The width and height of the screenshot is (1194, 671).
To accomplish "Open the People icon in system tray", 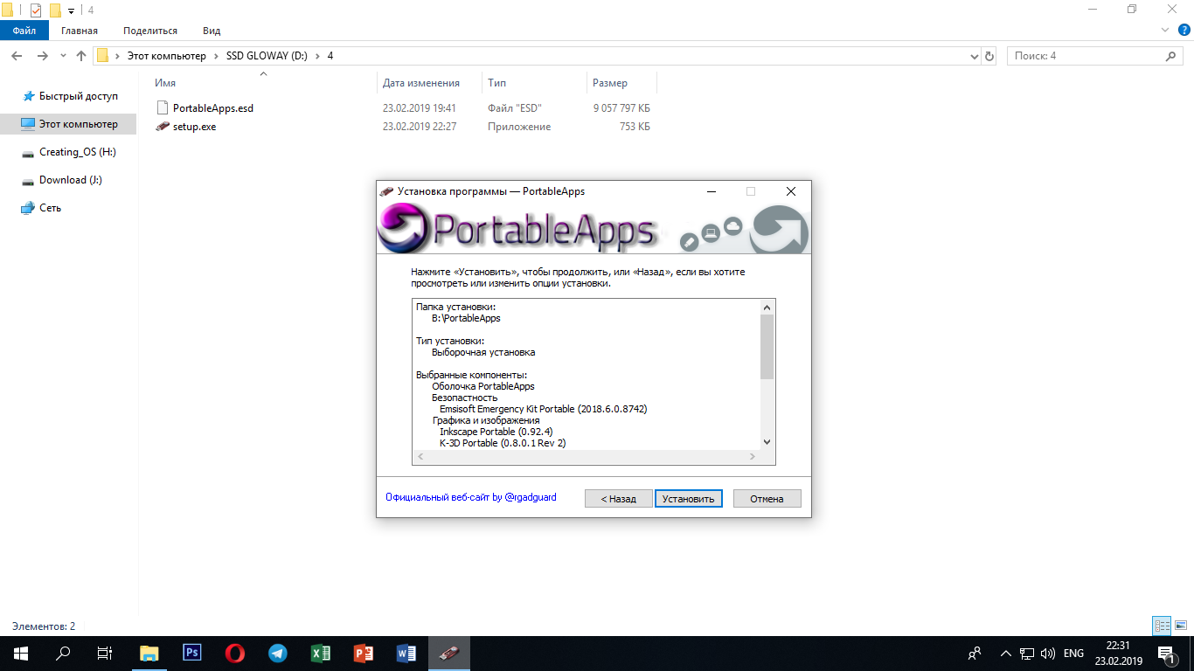I will (975, 654).
